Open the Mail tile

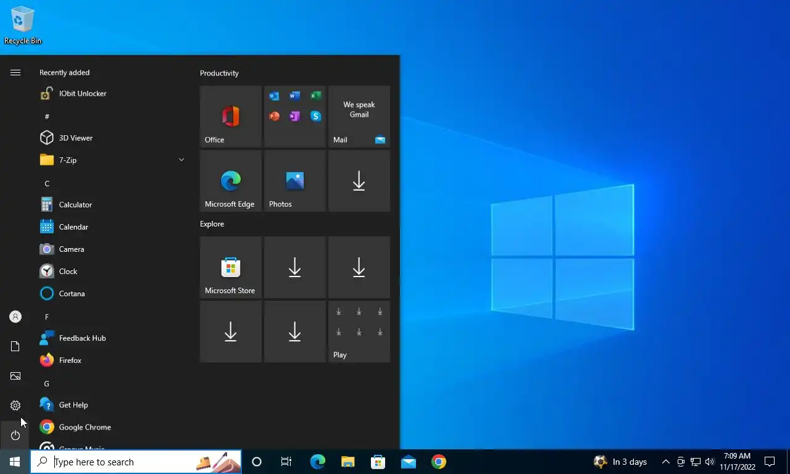pyautogui.click(x=359, y=117)
